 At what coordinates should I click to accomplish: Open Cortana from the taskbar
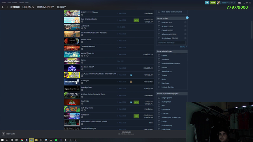[12, 140]
